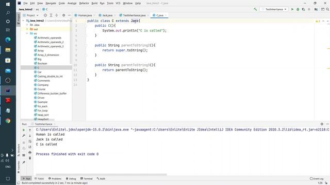Open Build tool window button
This screenshot has width=330, height=185.
[x=101, y=178]
